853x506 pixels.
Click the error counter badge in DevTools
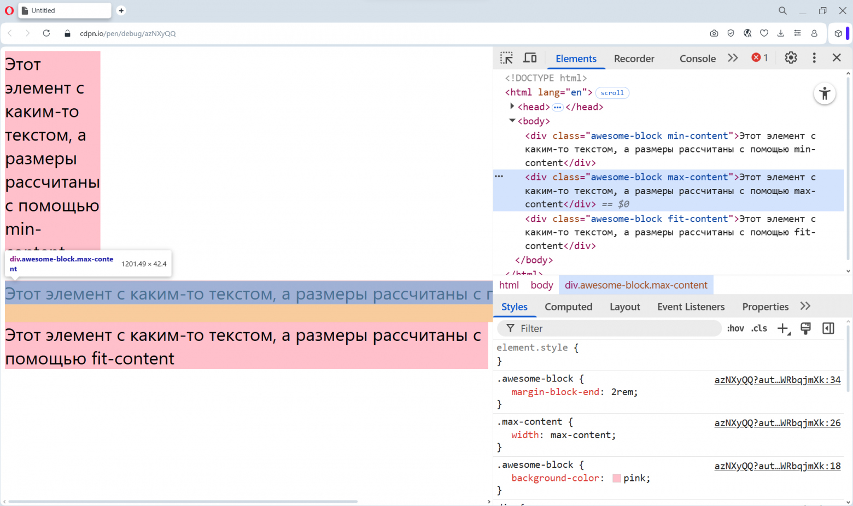759,57
